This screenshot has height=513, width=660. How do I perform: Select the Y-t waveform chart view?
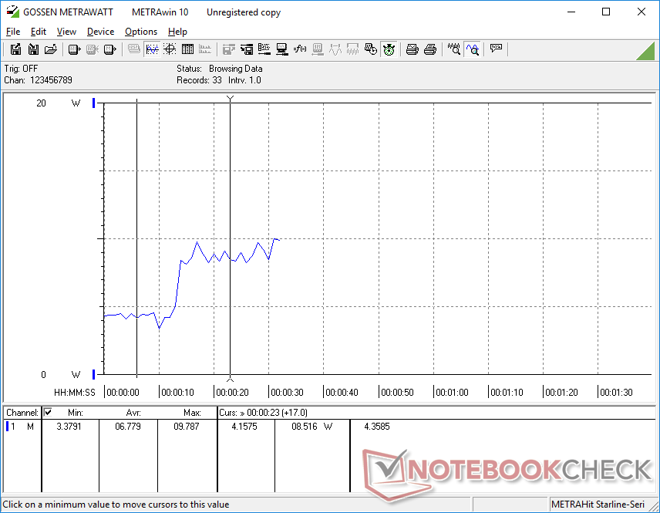(x=152, y=49)
